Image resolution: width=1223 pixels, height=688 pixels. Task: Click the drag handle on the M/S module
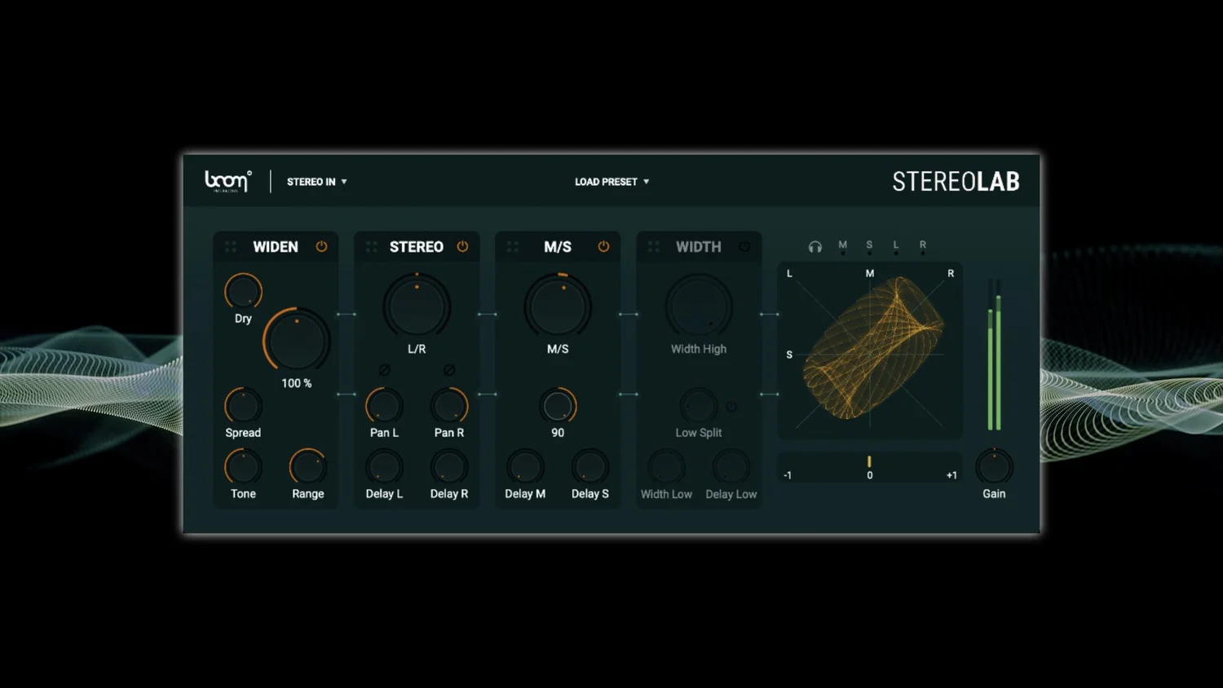click(x=512, y=246)
